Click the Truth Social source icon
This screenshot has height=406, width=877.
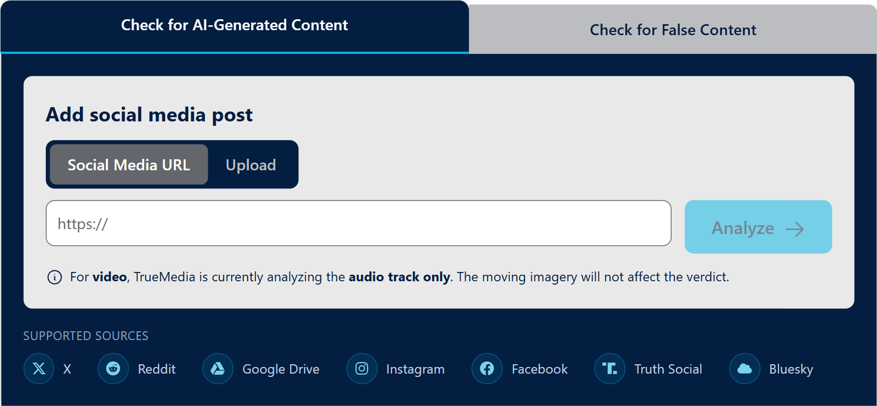pos(609,369)
